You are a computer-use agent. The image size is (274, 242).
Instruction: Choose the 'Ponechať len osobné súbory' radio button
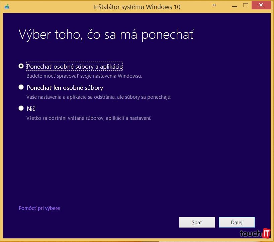21,87
